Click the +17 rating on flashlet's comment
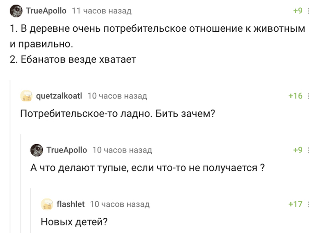 coord(295,204)
